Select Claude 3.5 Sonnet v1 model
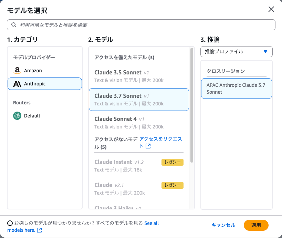 point(139,76)
